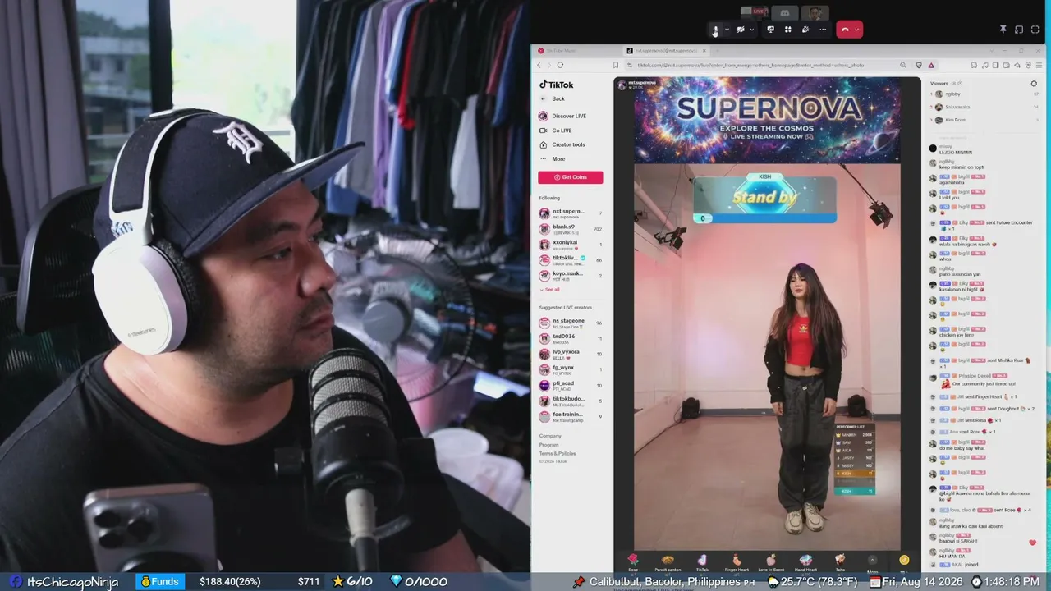This screenshot has height=591, width=1051.
Task: Expand the Following list with See all
Action: click(550, 289)
